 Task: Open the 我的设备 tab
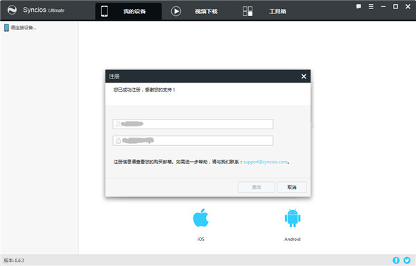pos(128,11)
